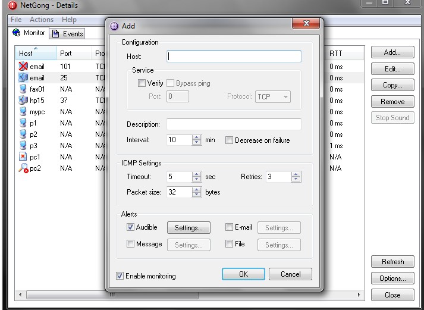This screenshot has width=424, height=310.
Task: Sort list by Host column header
Action: click(x=36, y=54)
